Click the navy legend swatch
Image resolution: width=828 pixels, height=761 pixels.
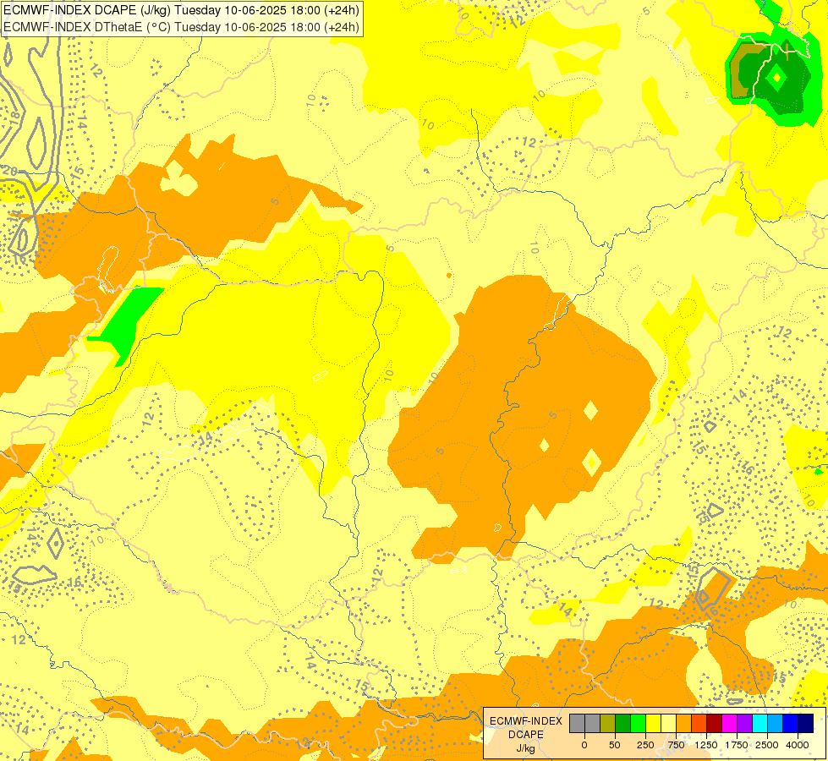pos(806,724)
